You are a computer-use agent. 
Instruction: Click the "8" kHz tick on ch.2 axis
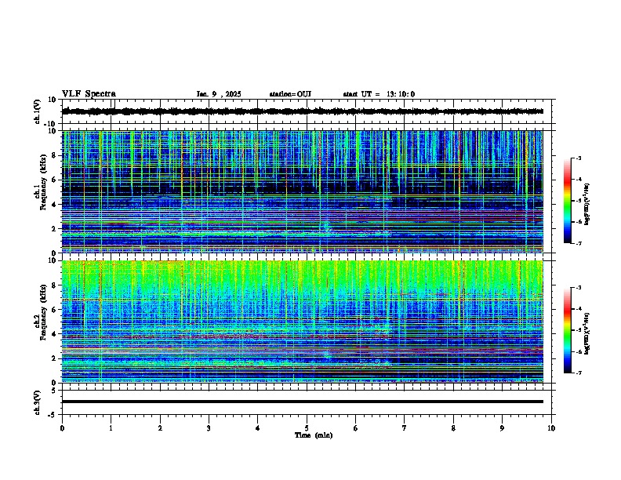(55, 285)
